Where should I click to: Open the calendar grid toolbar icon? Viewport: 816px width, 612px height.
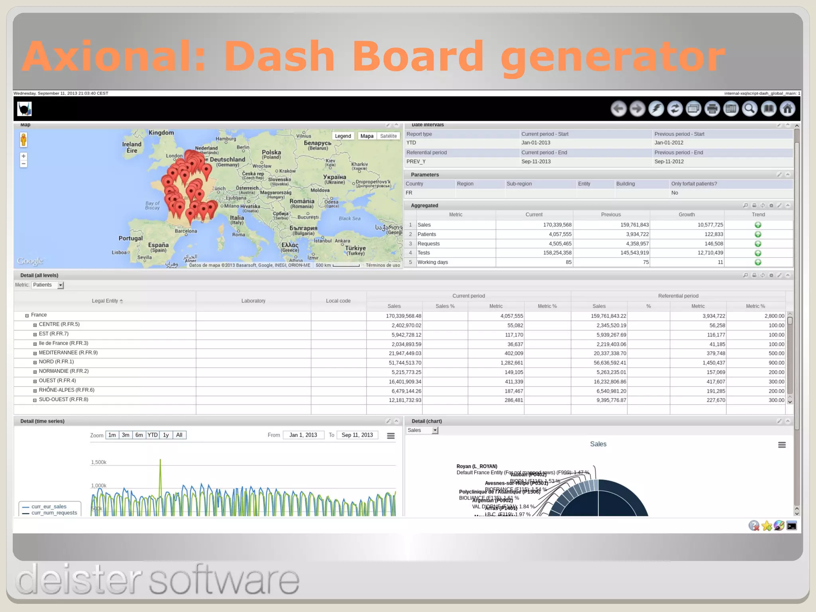(731, 109)
